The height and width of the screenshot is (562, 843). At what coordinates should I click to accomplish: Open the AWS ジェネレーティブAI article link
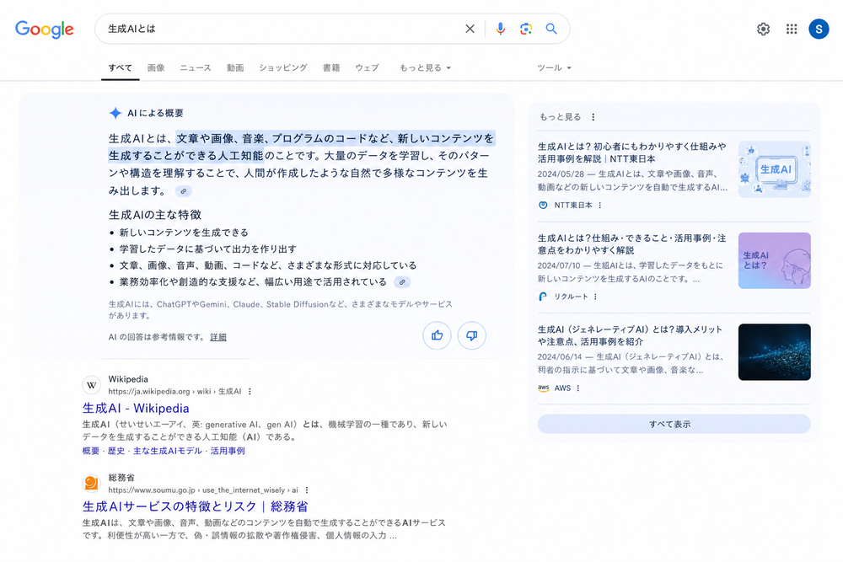630,335
